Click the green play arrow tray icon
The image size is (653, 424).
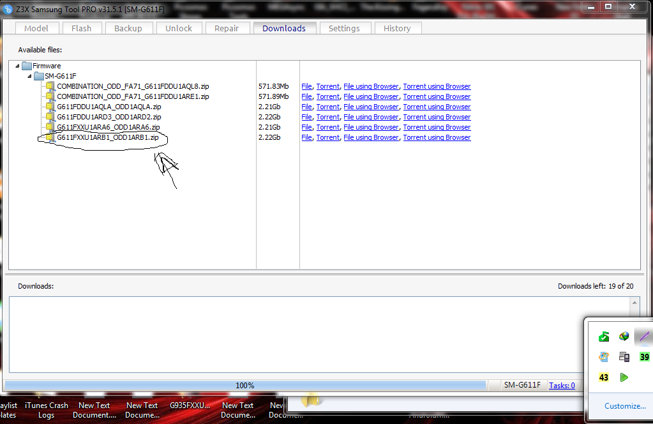coord(624,377)
